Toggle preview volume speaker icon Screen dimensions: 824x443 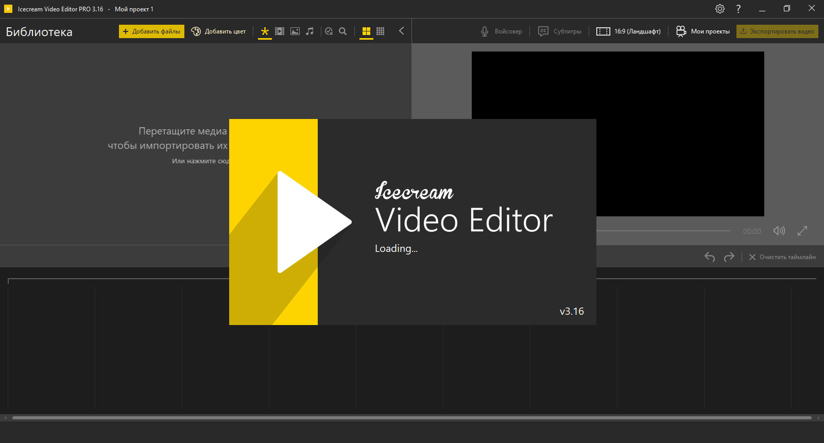(x=779, y=231)
